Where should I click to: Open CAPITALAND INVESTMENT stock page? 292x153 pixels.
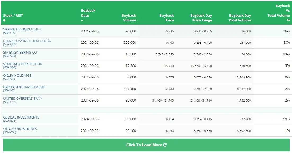pyautogui.click(x=24, y=87)
